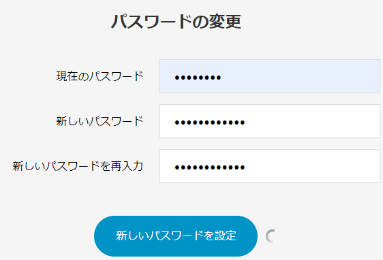
Task: Focus the 新しいパスワード input field
Action: [x=270, y=121]
